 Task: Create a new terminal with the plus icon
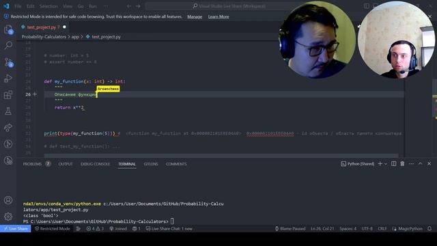pyautogui.click(x=380, y=164)
